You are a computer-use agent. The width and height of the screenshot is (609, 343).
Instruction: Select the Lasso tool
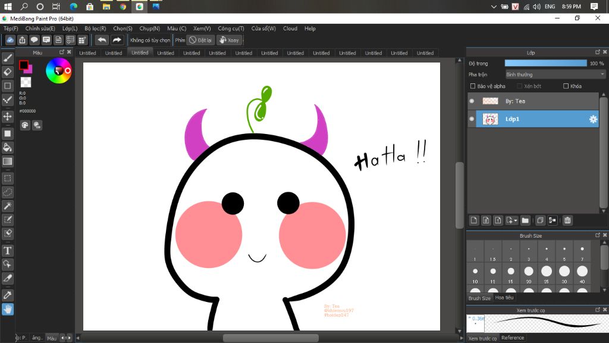(x=7, y=192)
